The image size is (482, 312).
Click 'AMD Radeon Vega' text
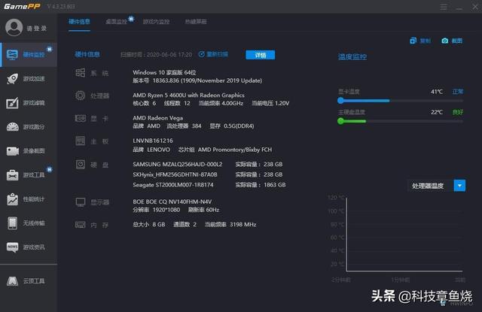(x=157, y=118)
